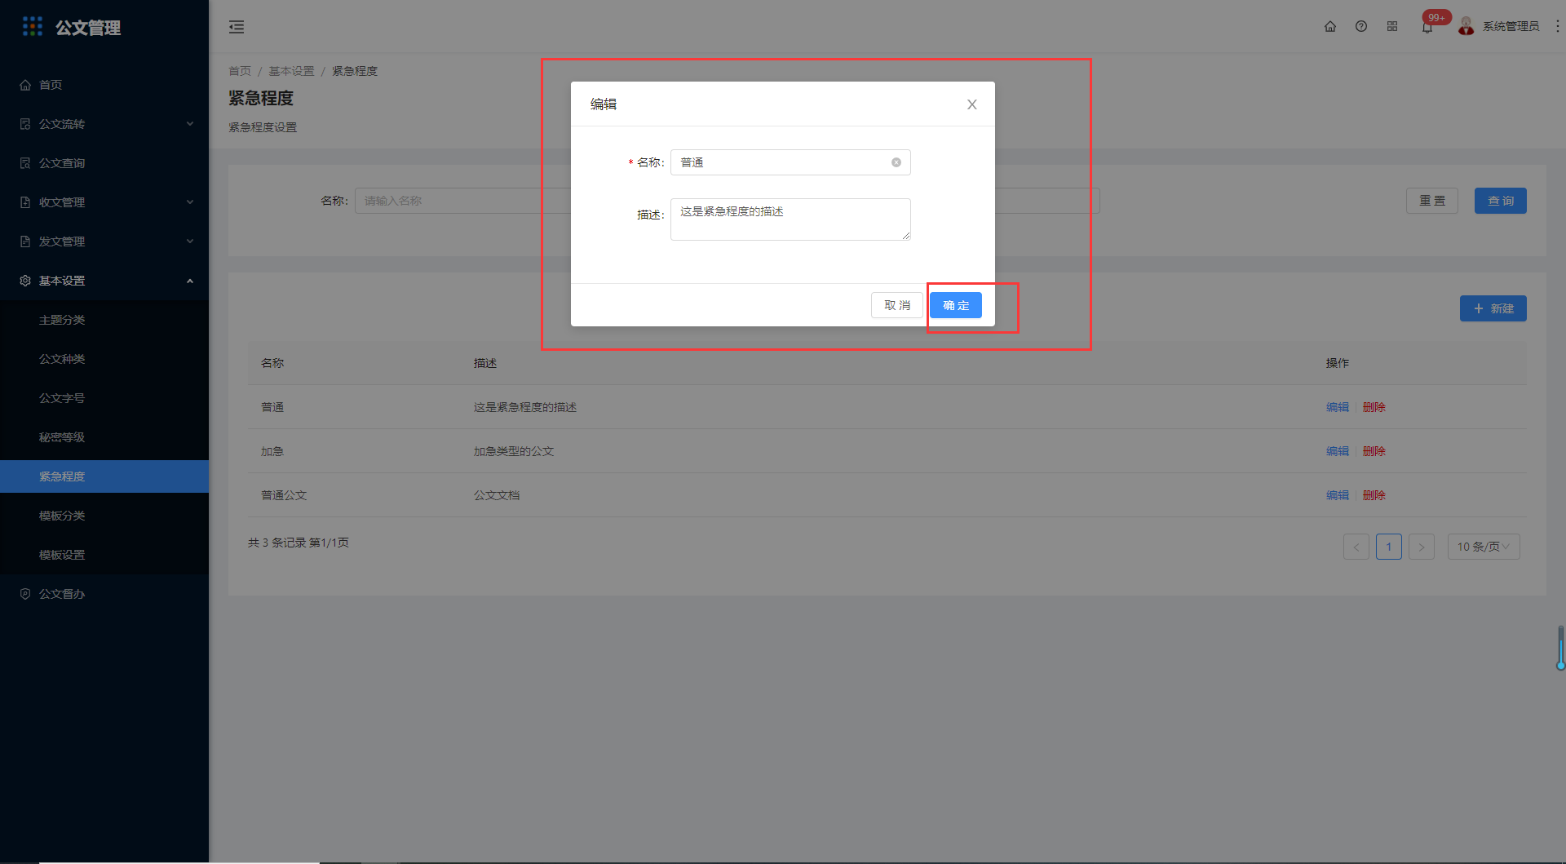Click 基本设置 gear icon in sidebar
Image resolution: width=1566 pixels, height=864 pixels.
pos(25,281)
